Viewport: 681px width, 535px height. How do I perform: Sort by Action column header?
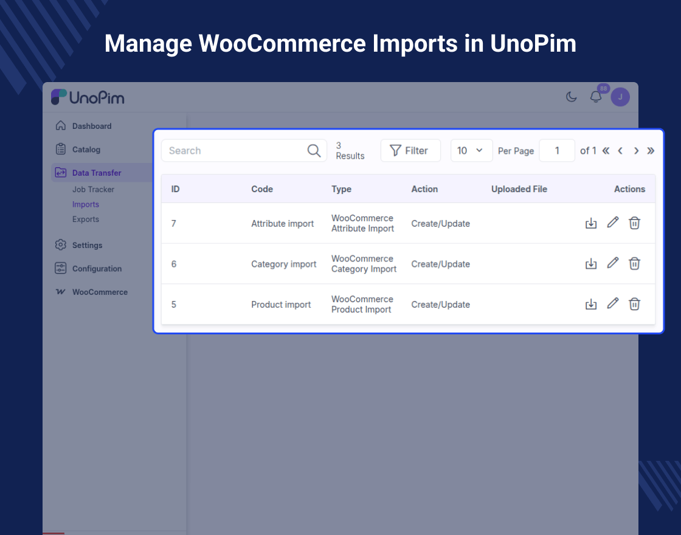(x=424, y=189)
